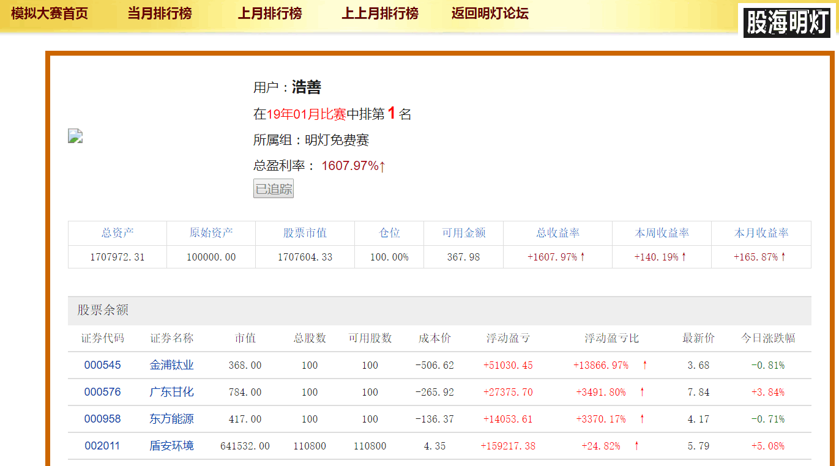Screen dimensions: 839x466
Task: Click 今日涨跌幅 column header
Action: (x=768, y=338)
